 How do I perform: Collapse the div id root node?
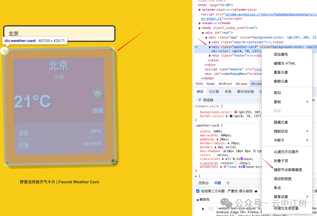pos(203,33)
